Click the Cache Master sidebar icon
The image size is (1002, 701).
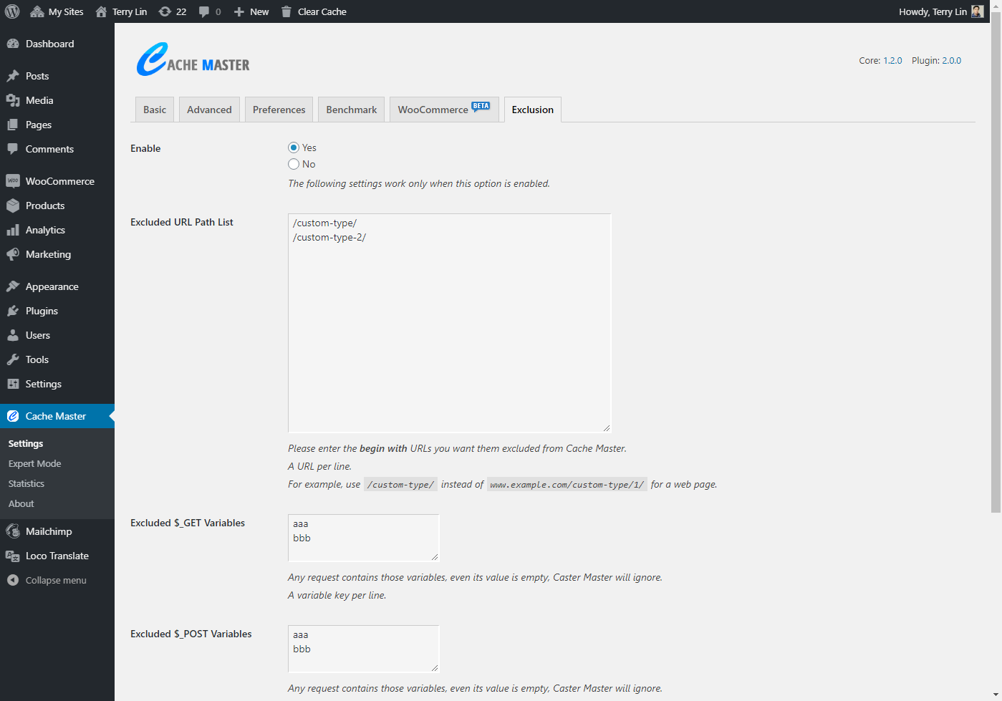tap(13, 416)
